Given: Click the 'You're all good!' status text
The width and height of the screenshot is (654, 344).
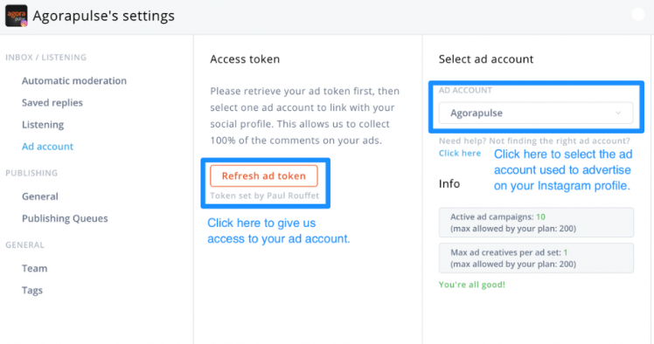Looking at the screenshot, I should pyautogui.click(x=472, y=285).
